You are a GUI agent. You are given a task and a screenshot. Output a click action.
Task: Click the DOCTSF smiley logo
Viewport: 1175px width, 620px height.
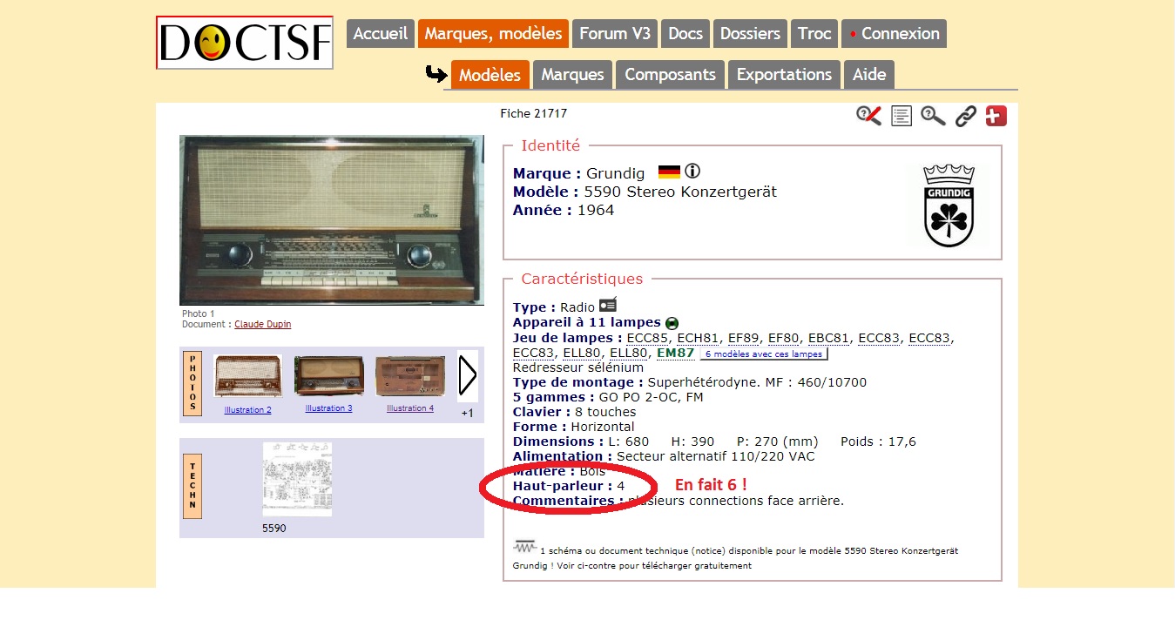click(245, 42)
